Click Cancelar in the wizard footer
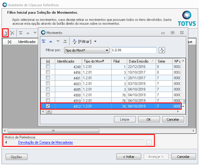199x165 pixels. pyautogui.click(x=183, y=157)
